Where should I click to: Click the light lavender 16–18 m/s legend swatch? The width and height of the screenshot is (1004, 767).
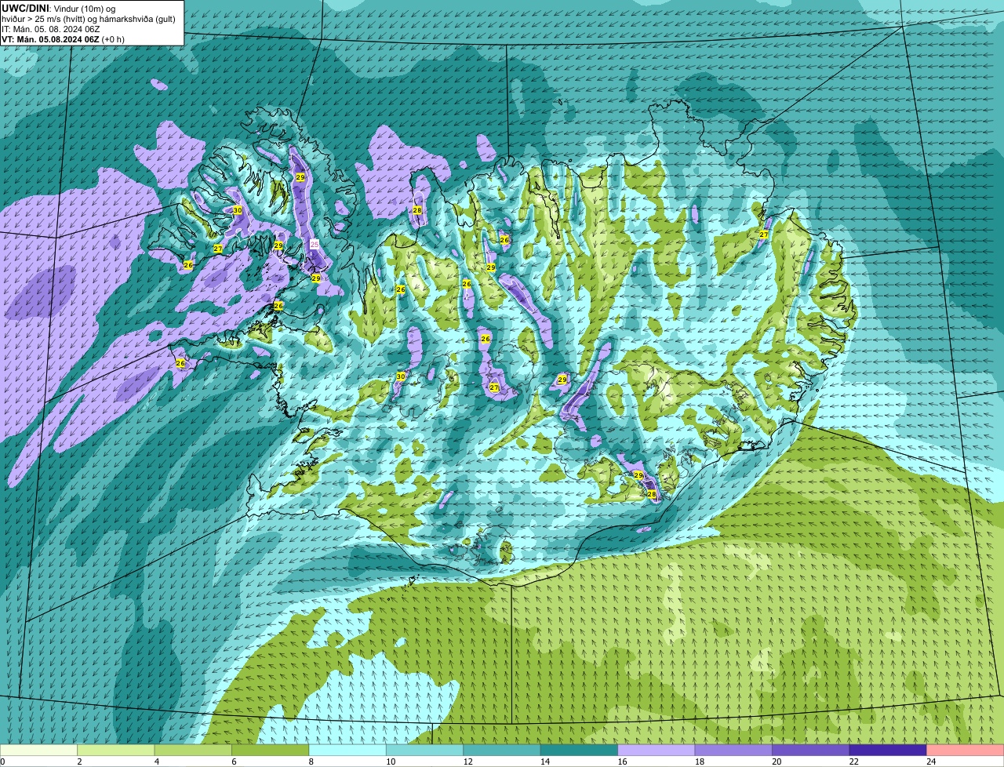(657, 751)
